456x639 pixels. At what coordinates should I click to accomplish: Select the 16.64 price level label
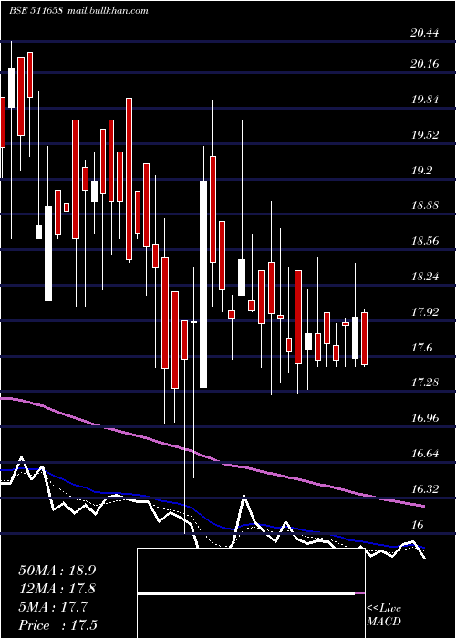(x=425, y=454)
